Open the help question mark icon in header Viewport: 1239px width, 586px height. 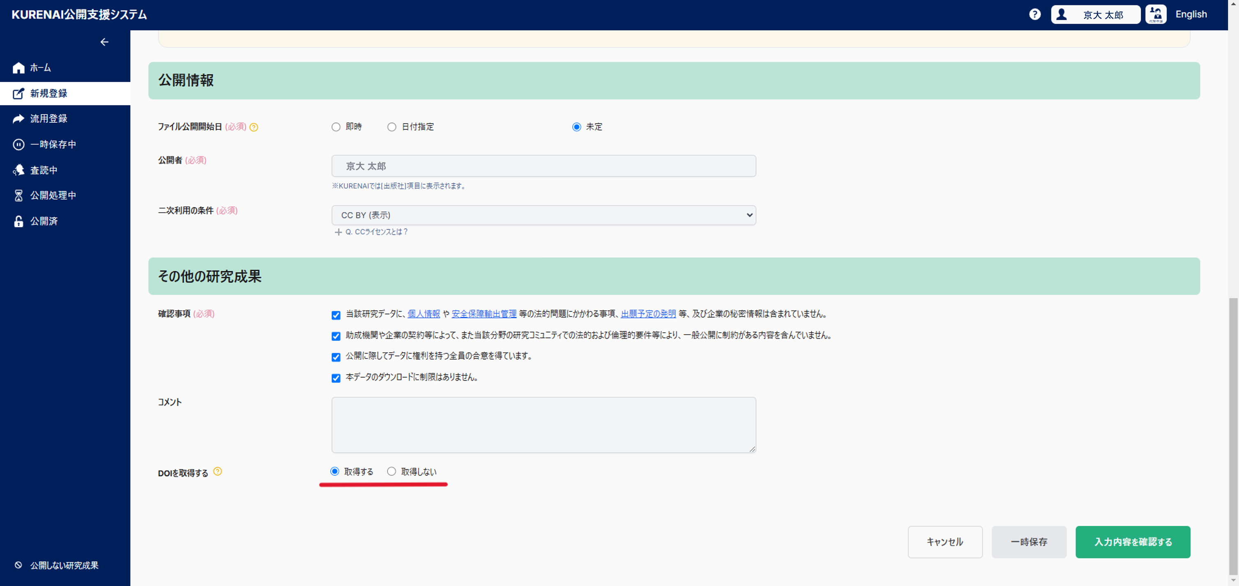[x=1034, y=14]
